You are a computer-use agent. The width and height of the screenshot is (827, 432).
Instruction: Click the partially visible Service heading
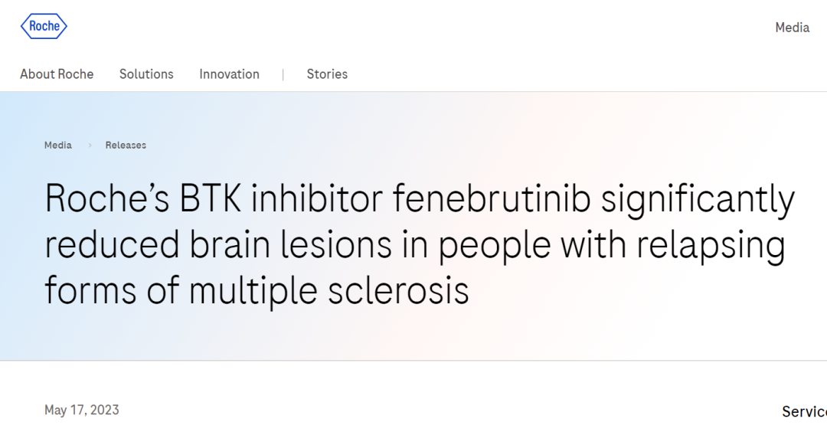(804, 411)
